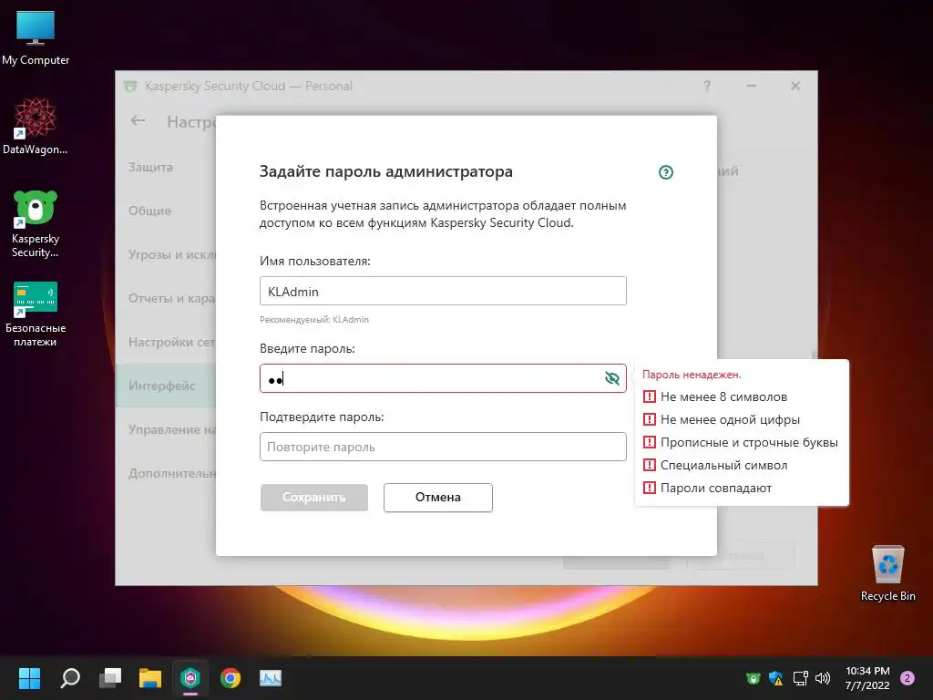Close the Kaspersky Security Cloud window
This screenshot has width=933, height=700.
(795, 87)
